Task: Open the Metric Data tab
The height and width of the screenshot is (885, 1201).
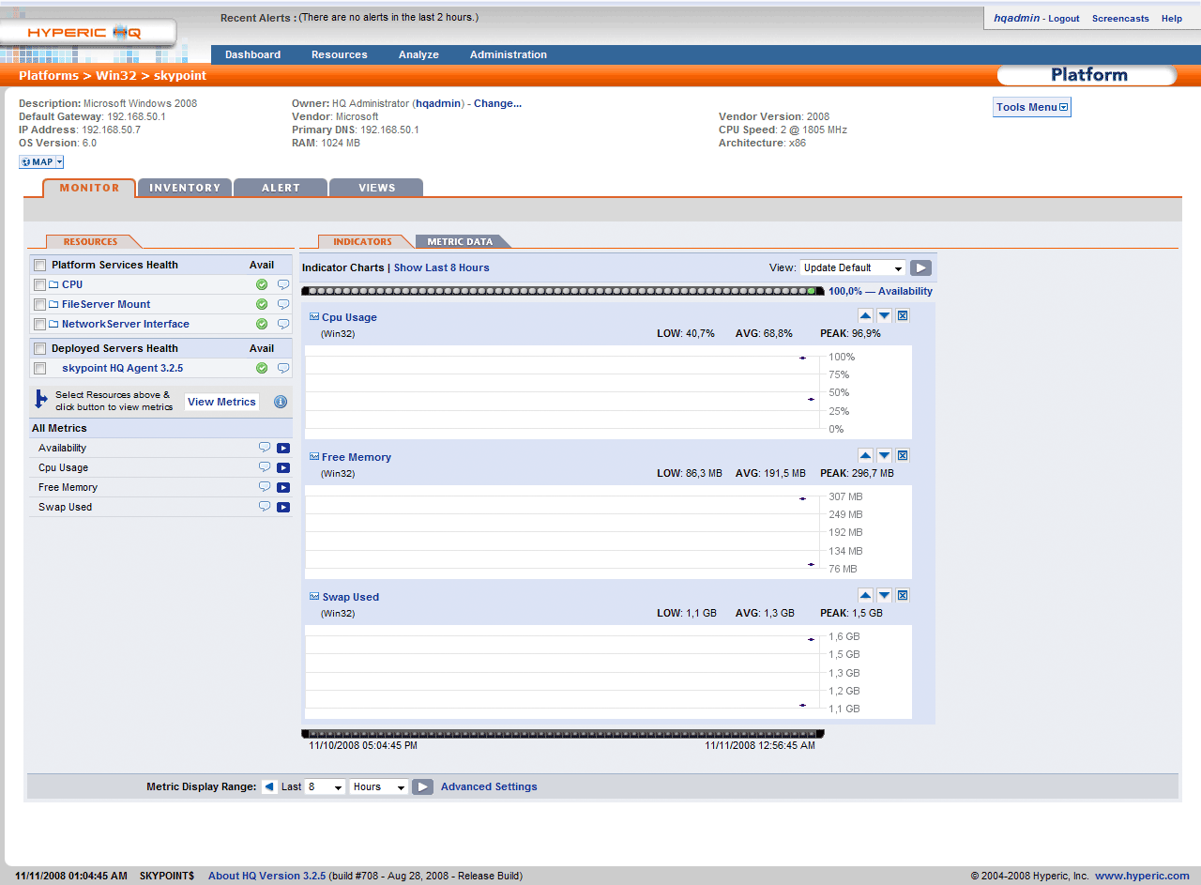Action: tap(460, 242)
